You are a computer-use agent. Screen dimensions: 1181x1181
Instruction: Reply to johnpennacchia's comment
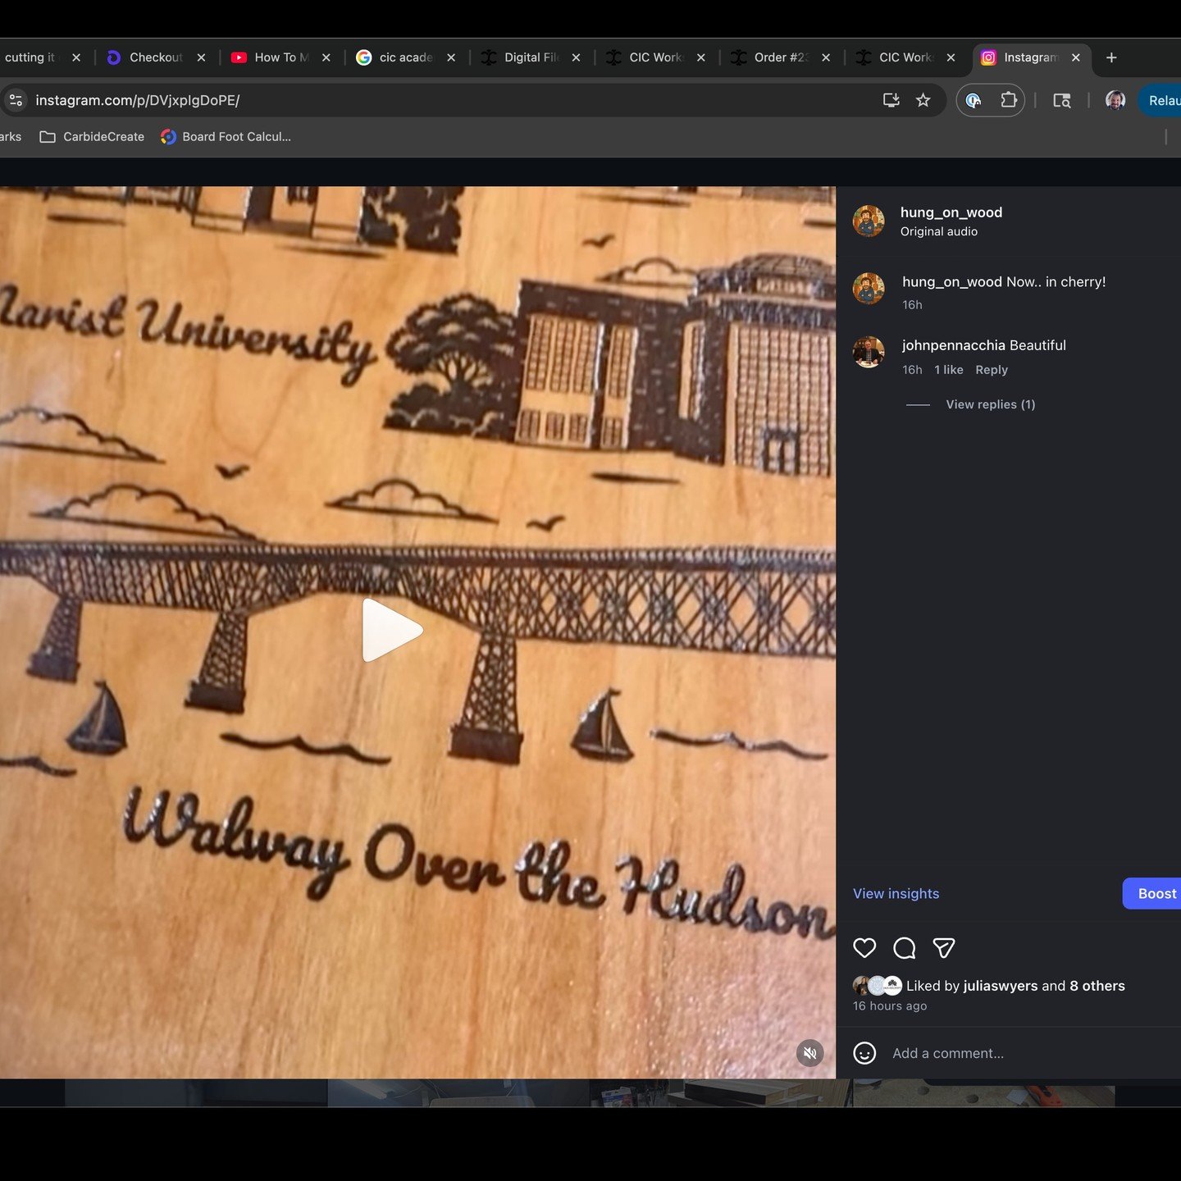[x=992, y=370]
